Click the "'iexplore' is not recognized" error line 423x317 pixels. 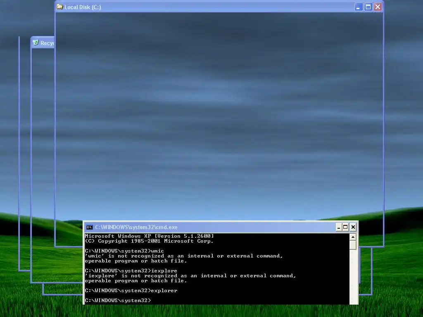[190, 276]
